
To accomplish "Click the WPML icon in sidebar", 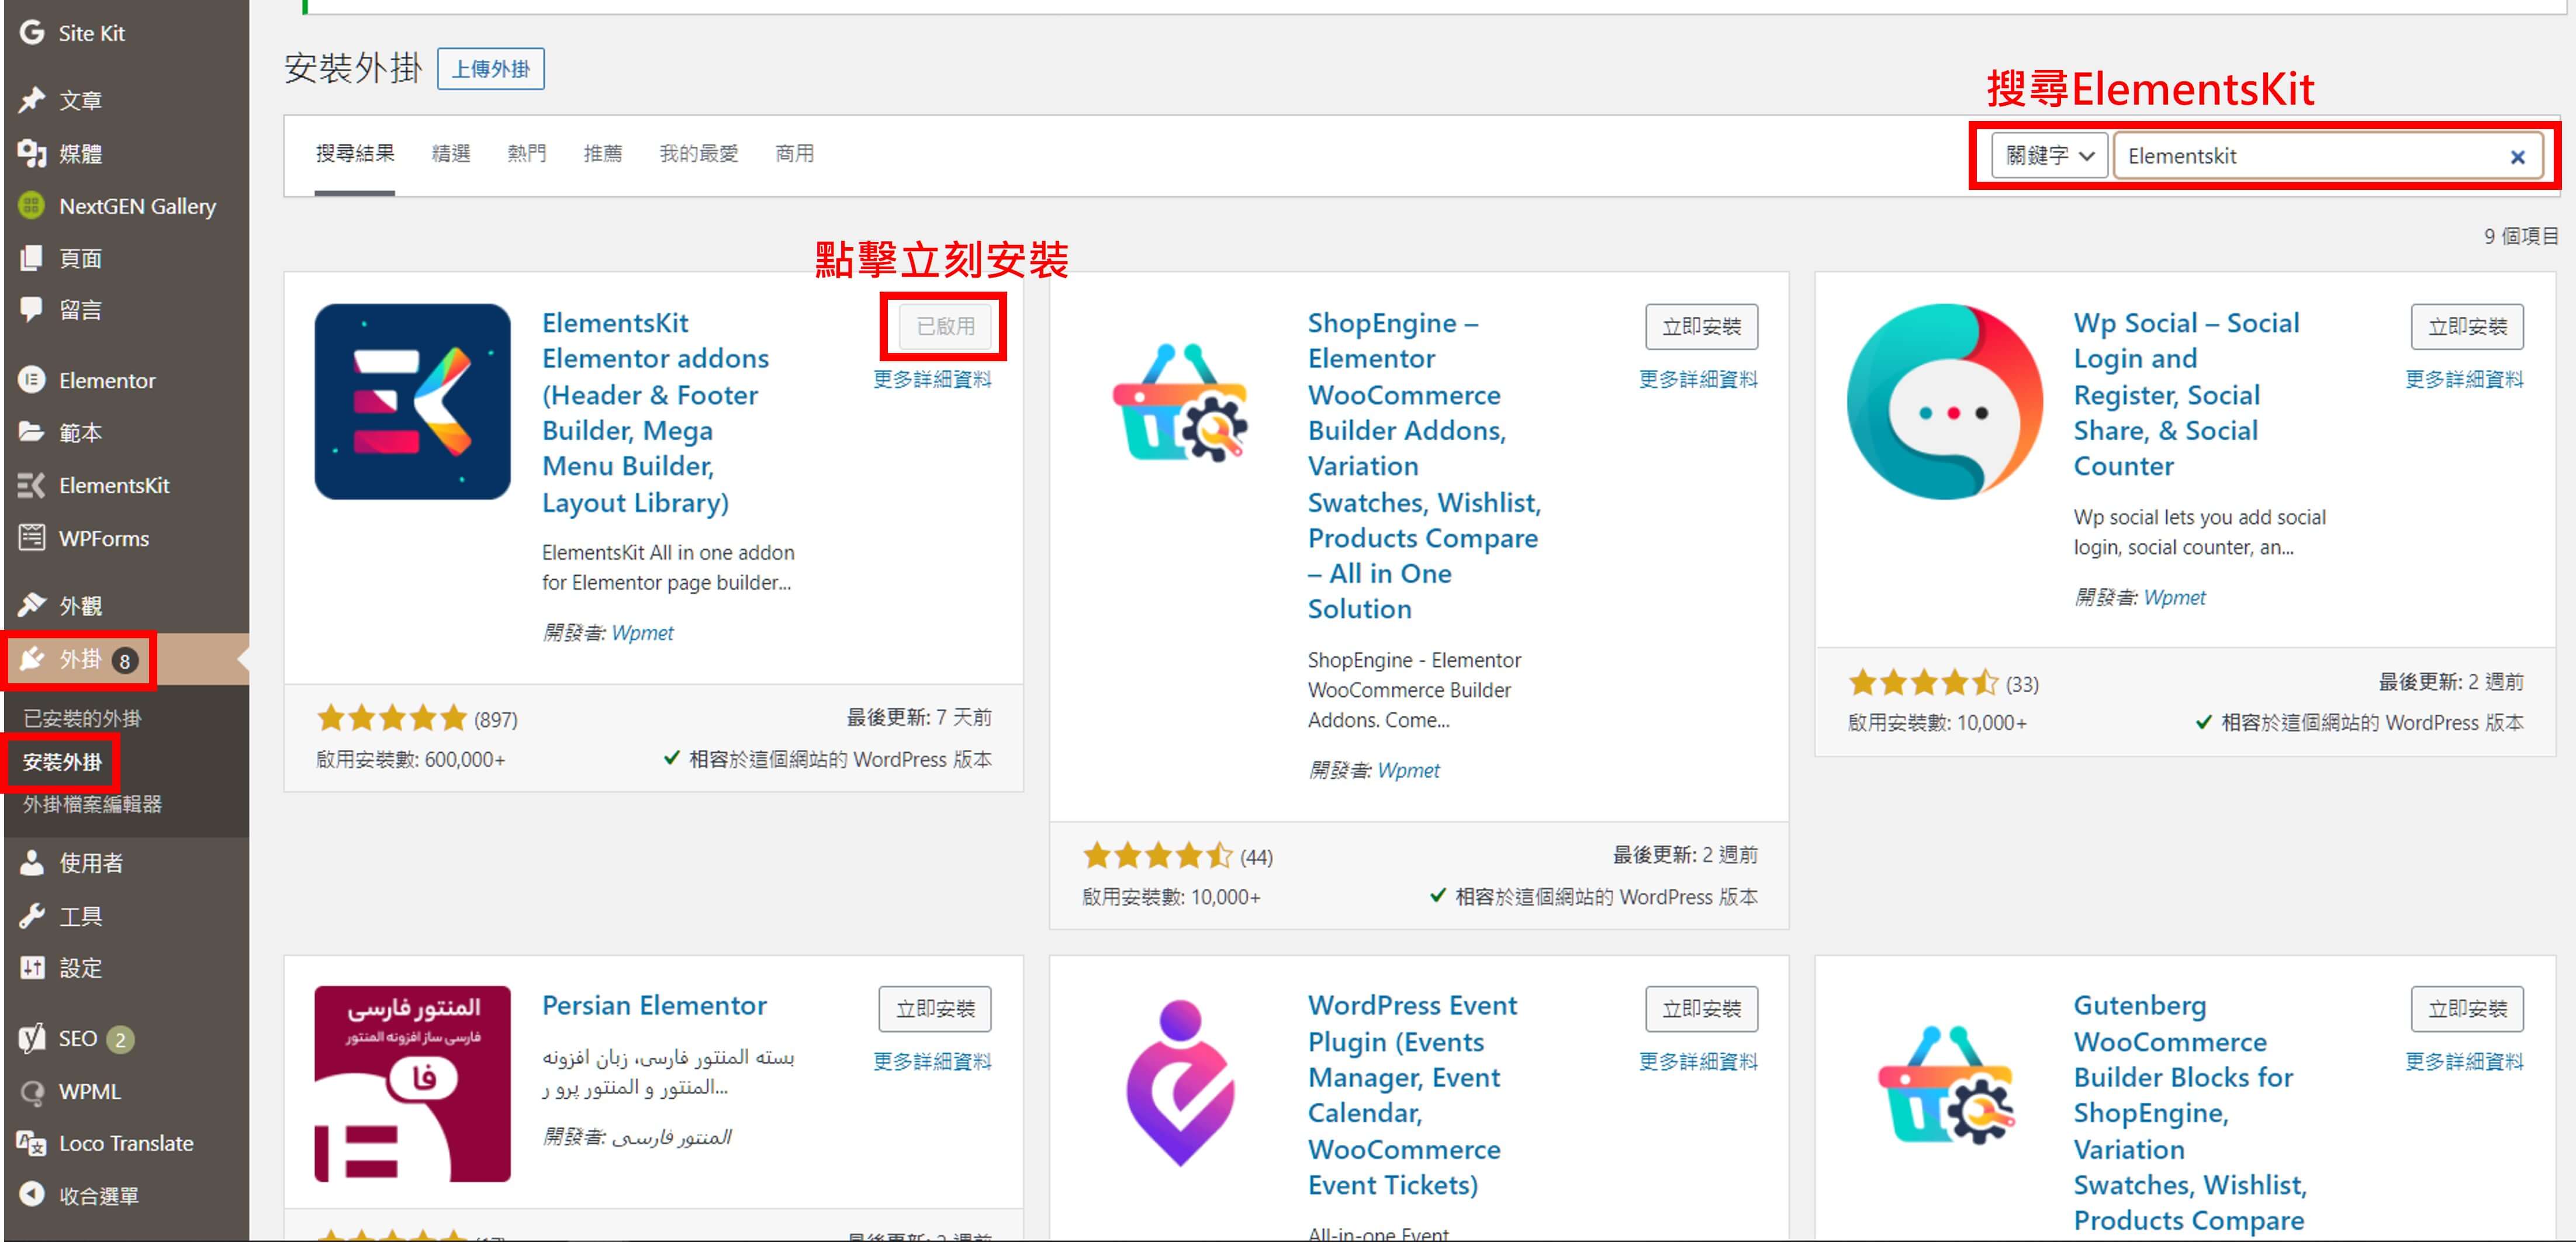I will (32, 1091).
